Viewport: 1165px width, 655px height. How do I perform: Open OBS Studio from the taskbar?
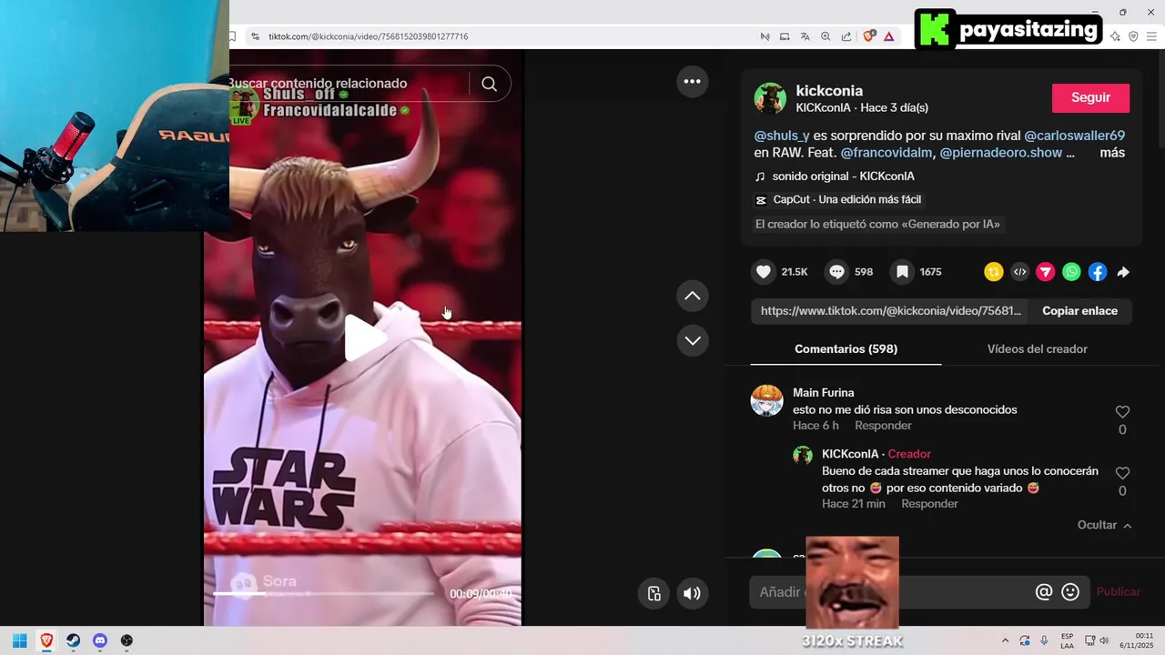click(x=127, y=640)
